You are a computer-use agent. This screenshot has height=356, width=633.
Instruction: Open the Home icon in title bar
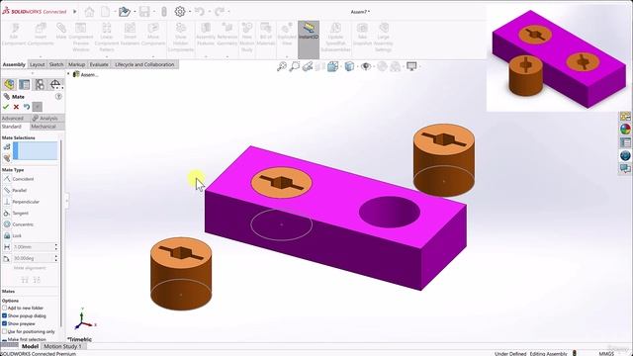[89, 12]
